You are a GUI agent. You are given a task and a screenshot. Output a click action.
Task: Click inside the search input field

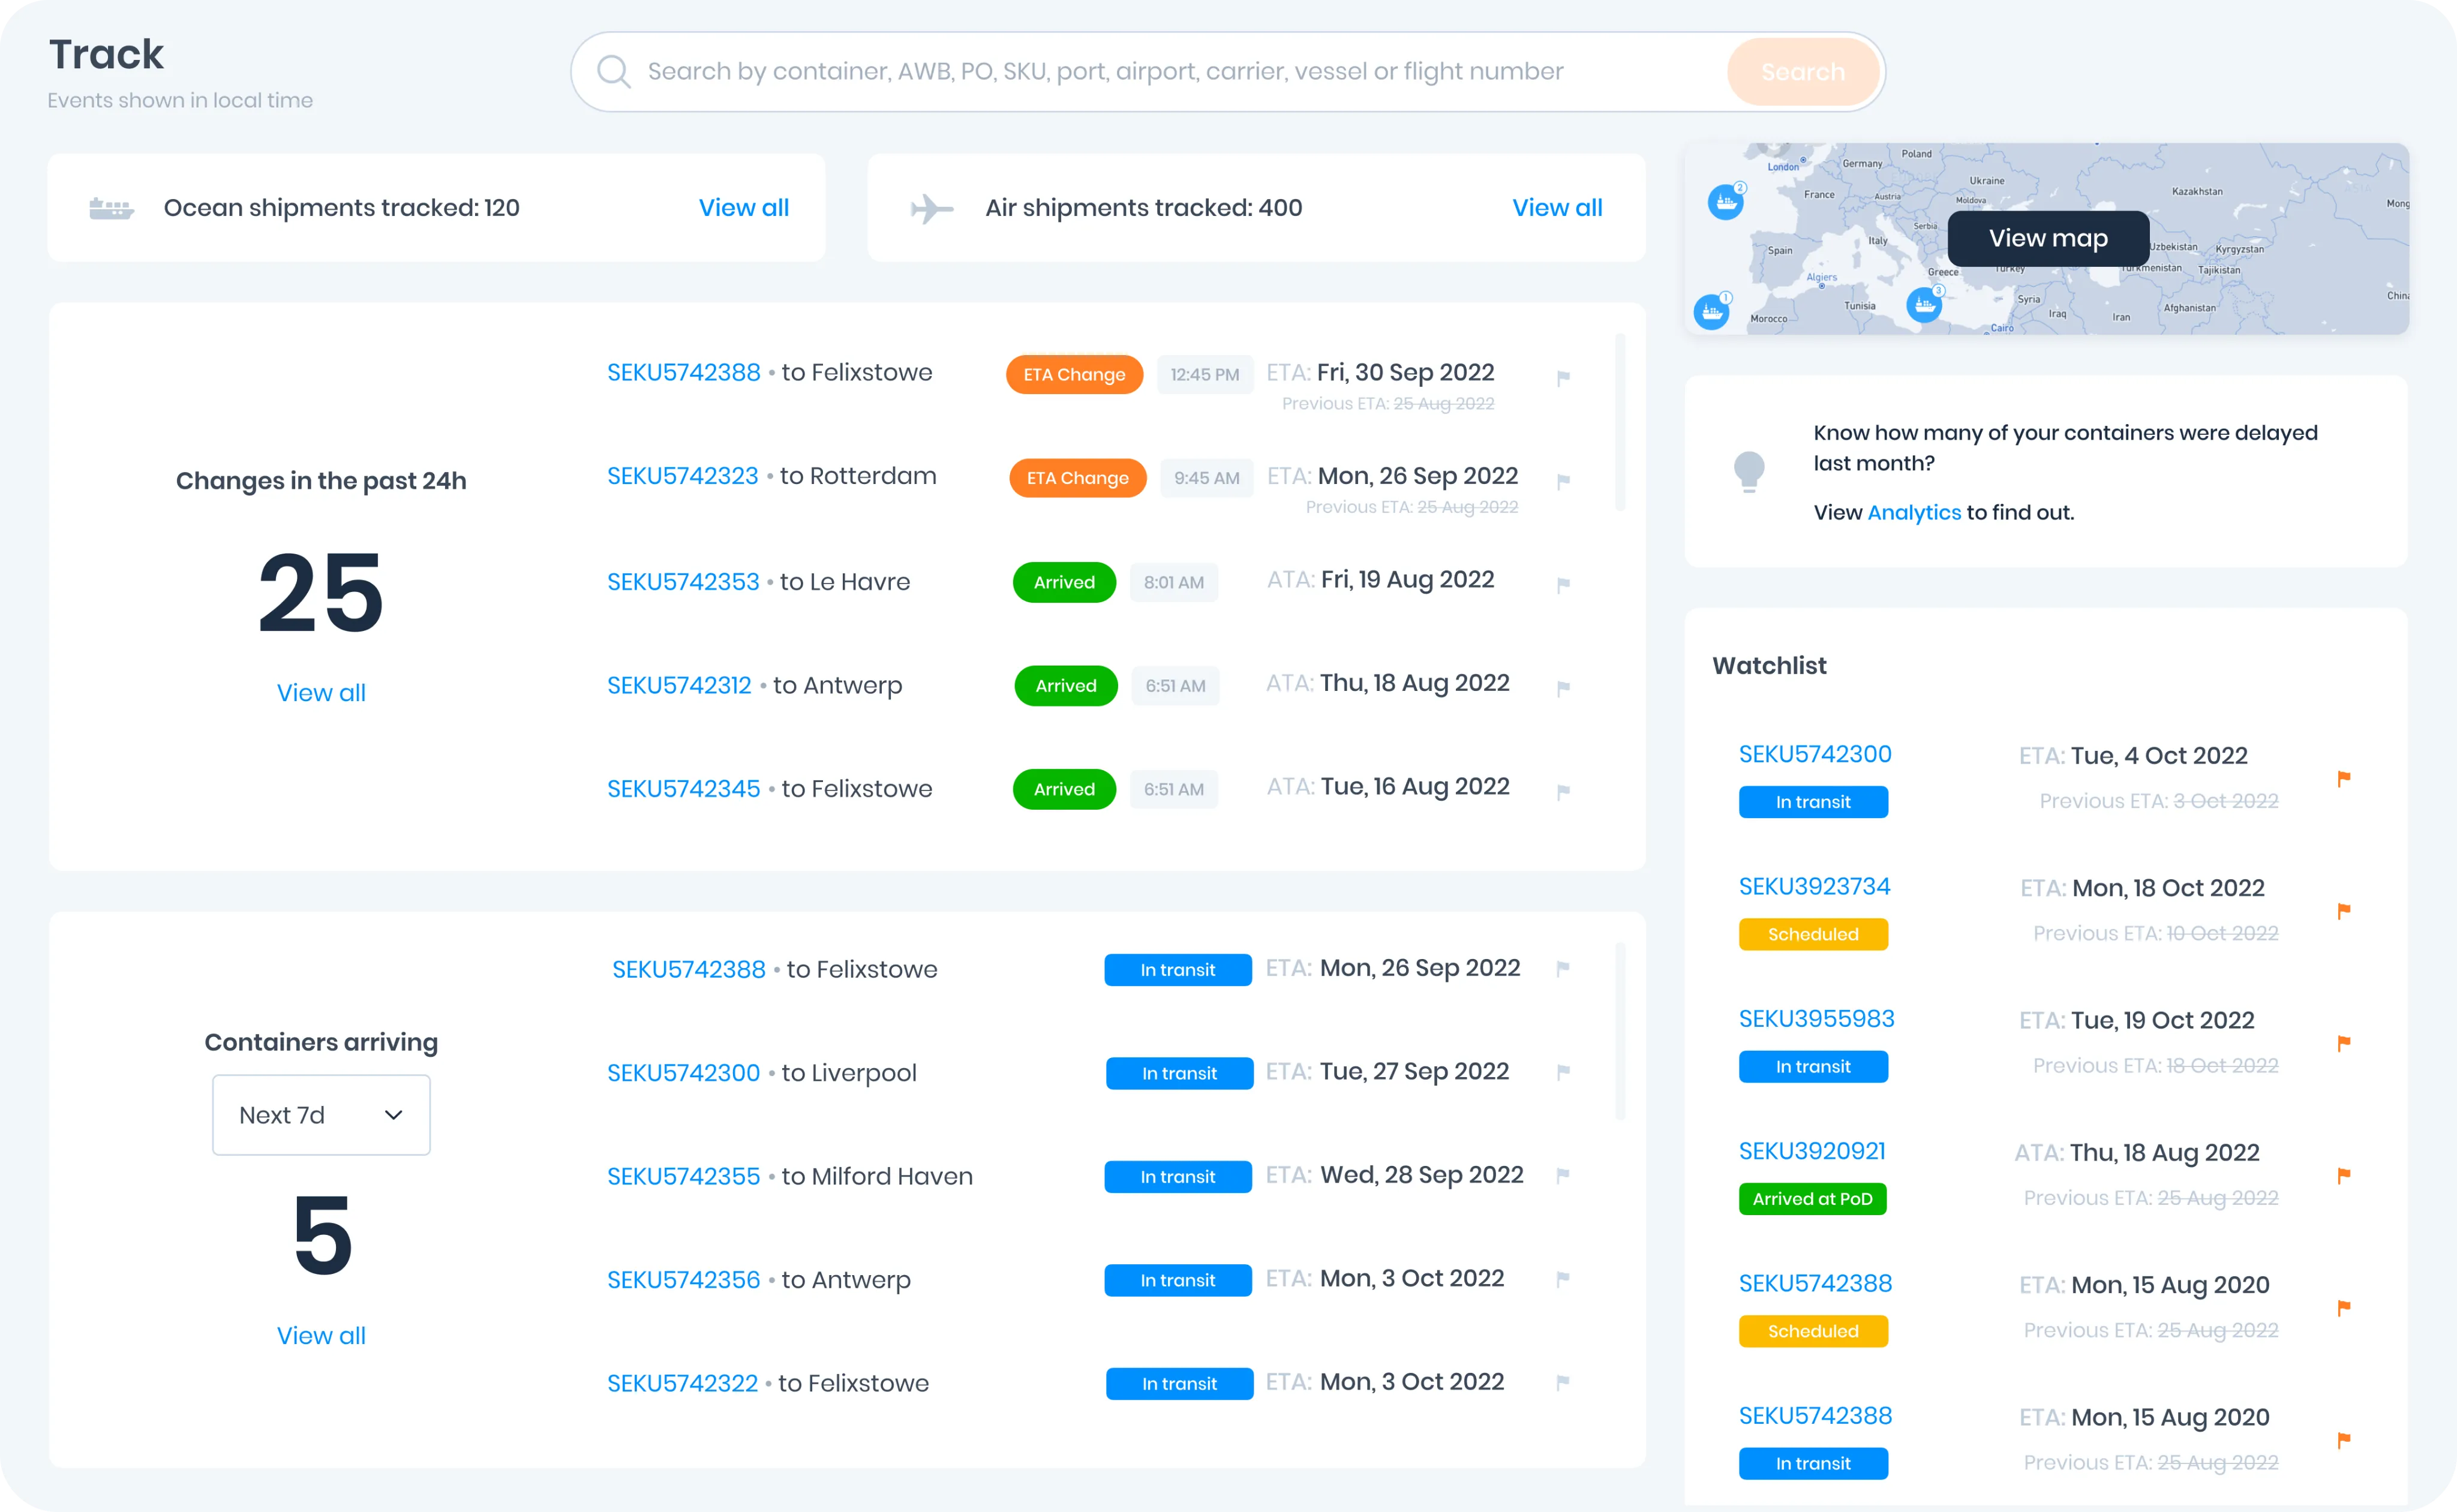[x=1100, y=71]
